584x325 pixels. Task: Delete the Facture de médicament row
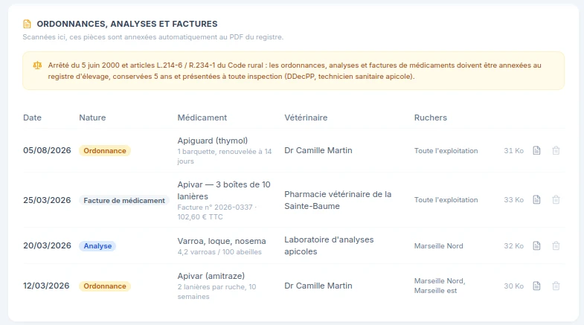click(x=556, y=199)
